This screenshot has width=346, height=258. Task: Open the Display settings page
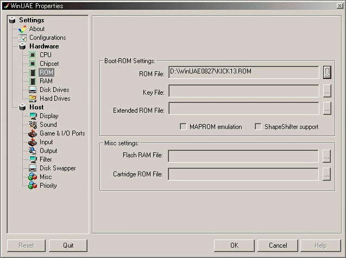coord(49,116)
